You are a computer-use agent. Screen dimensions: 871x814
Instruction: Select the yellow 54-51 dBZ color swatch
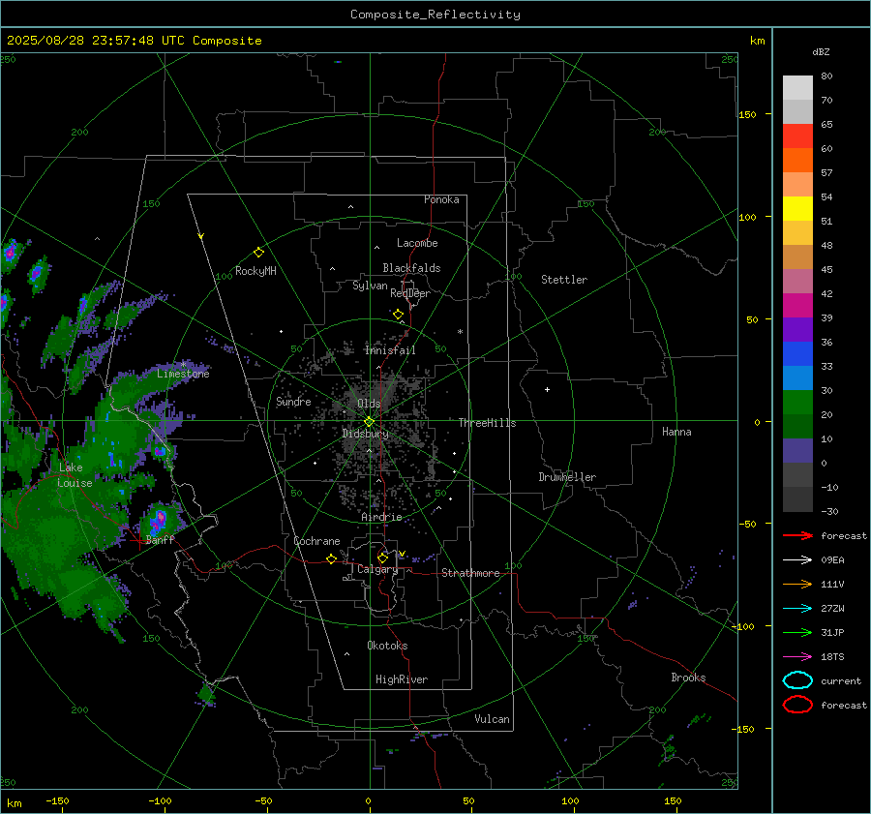[x=797, y=209]
